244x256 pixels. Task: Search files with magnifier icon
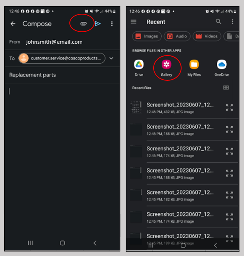pyautogui.click(x=218, y=21)
